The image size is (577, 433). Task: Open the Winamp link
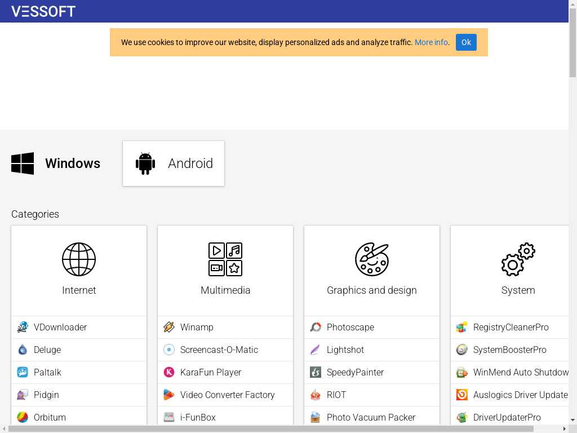pos(225,327)
